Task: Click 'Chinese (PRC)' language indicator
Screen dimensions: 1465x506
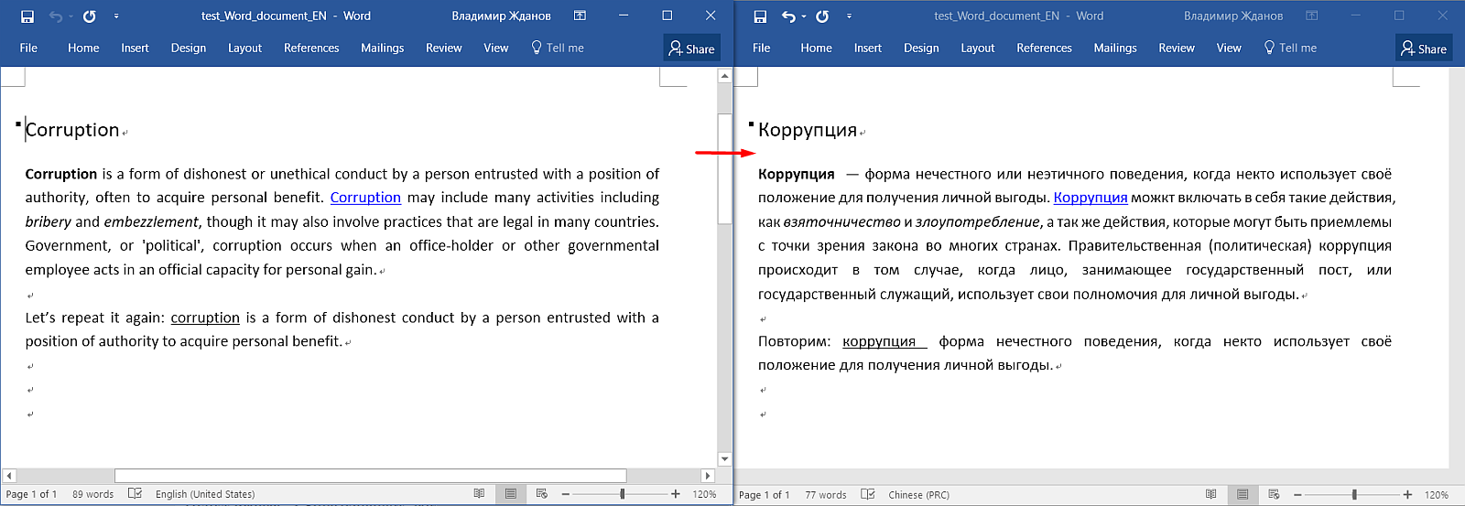Action: 918,495
